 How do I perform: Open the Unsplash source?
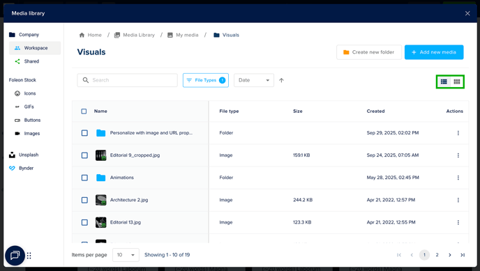click(x=24, y=155)
